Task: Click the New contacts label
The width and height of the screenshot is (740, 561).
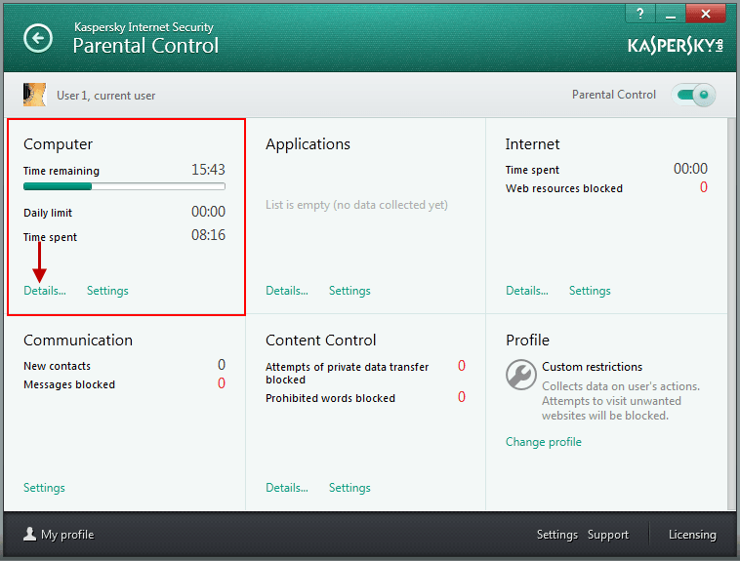Action: click(57, 366)
